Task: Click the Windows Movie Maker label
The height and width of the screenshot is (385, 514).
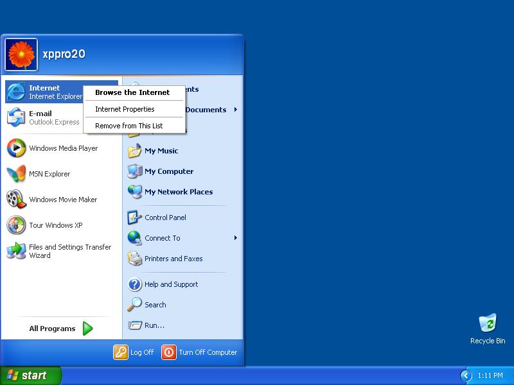Action: (63, 200)
